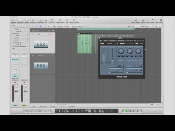Click the Noise Gate threshold slider
The width and height of the screenshot is (175, 131).
pos(104,55)
